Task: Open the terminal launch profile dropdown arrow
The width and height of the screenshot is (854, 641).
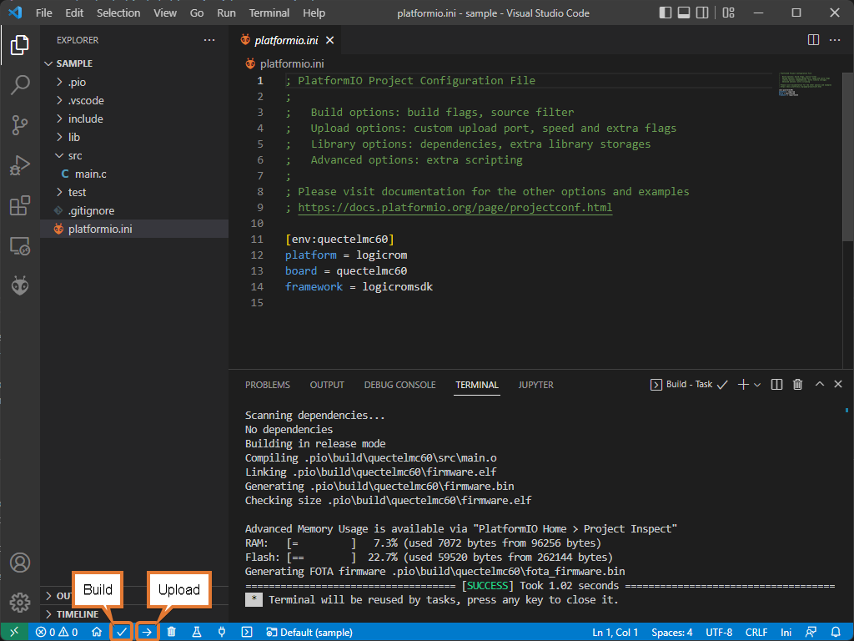Action: pos(757,384)
